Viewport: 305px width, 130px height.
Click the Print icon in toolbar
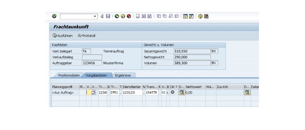point(138,16)
